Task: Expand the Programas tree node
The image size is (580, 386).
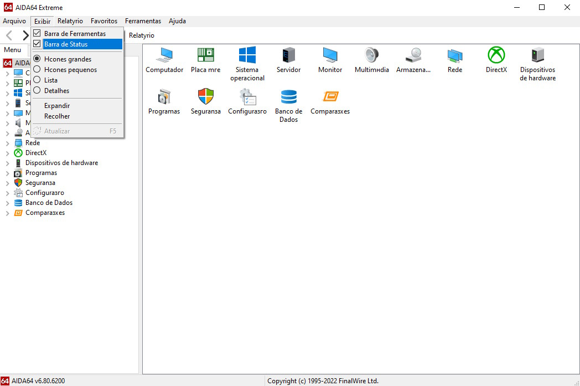Action: pyautogui.click(x=7, y=173)
